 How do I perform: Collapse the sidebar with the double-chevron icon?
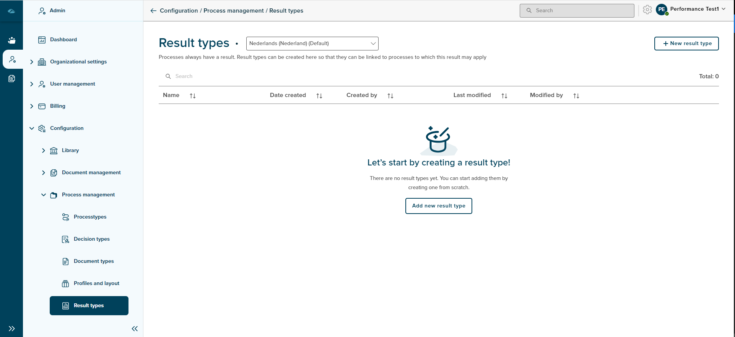[135, 329]
